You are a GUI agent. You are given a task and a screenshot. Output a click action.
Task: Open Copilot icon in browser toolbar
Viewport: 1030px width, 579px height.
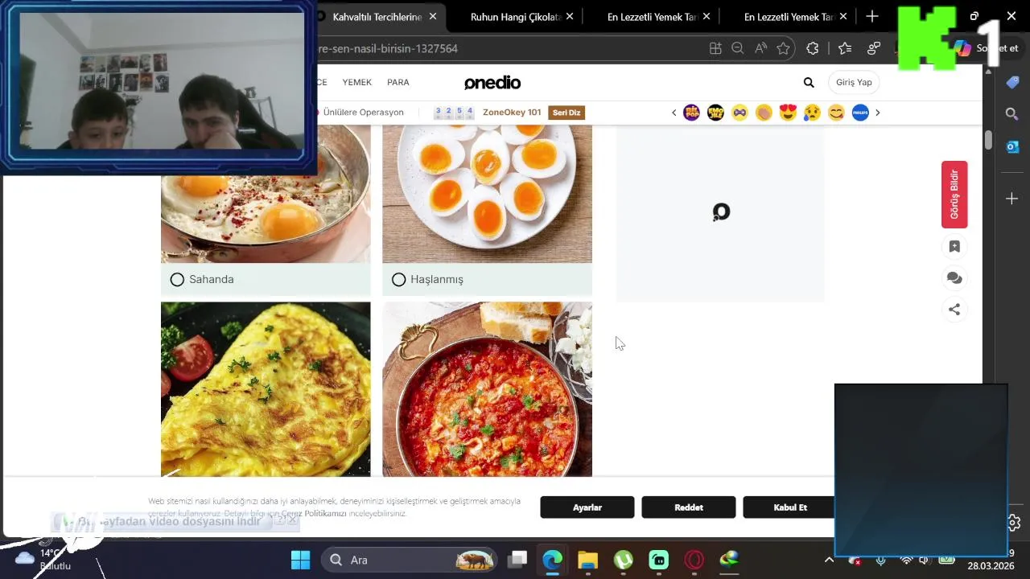[x=964, y=48]
